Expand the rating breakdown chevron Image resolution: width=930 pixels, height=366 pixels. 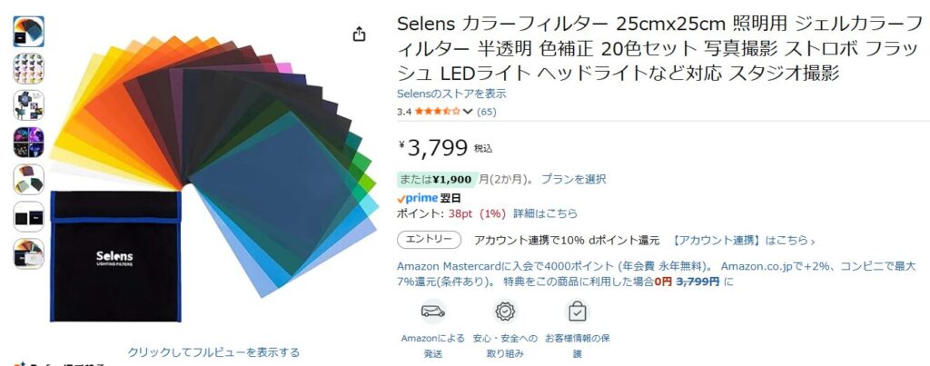pos(468,112)
